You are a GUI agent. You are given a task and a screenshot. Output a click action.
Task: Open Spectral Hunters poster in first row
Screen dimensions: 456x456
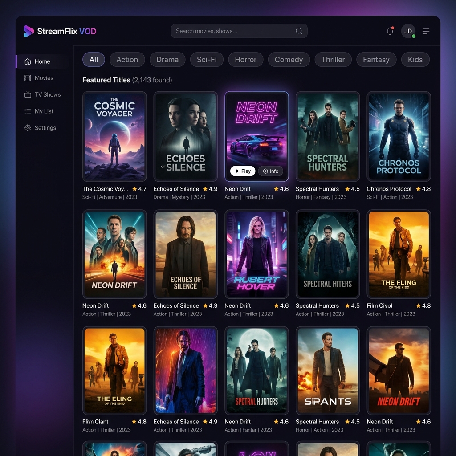(328, 136)
